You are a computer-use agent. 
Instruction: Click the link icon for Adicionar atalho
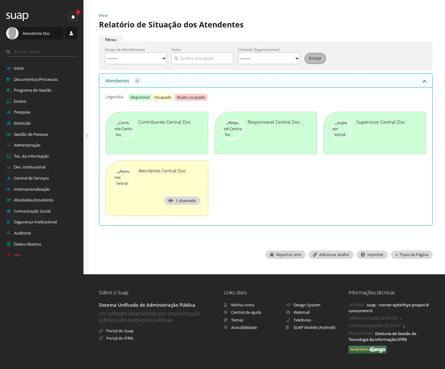pyautogui.click(x=315, y=255)
